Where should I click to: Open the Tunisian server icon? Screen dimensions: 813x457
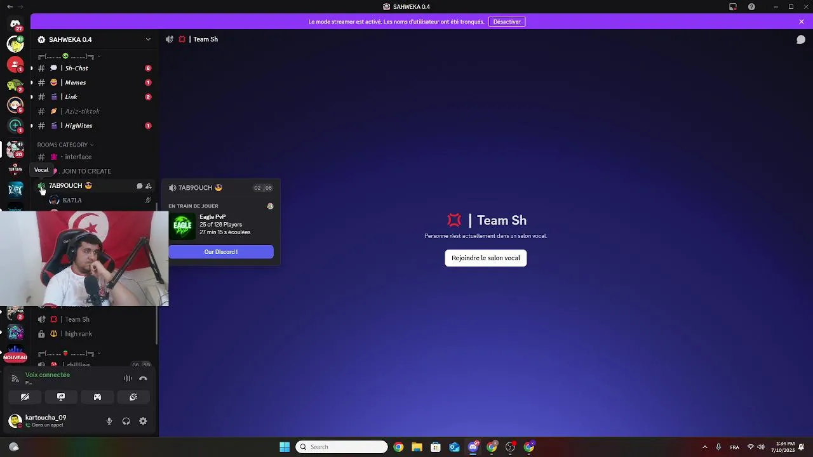coord(15,169)
